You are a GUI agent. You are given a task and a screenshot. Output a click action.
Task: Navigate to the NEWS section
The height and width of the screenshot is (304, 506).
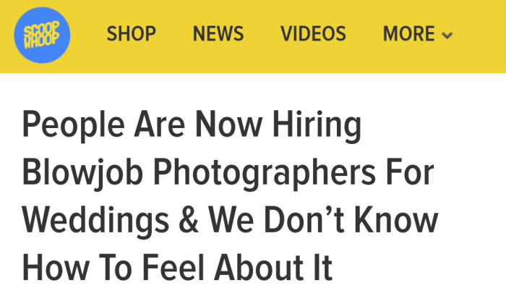[218, 34]
